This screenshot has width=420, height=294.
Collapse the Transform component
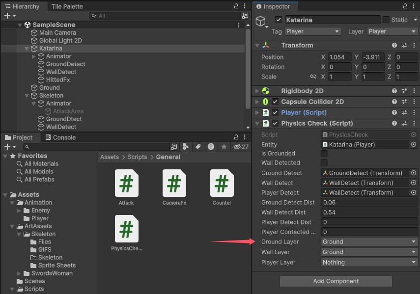tap(257, 45)
